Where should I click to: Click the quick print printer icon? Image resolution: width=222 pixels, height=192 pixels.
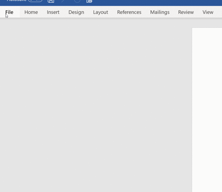click(89, 1)
